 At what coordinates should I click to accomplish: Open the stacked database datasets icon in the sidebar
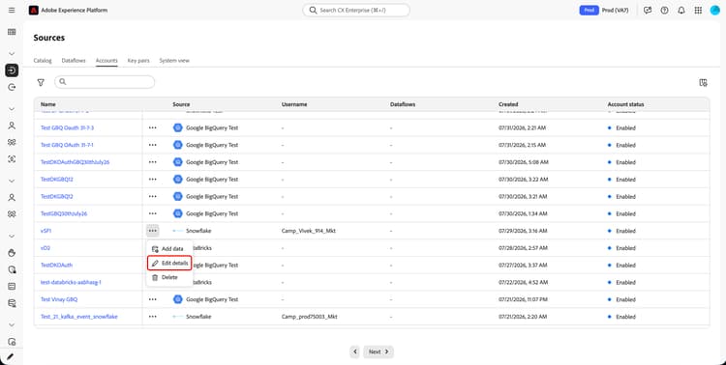(x=12, y=303)
